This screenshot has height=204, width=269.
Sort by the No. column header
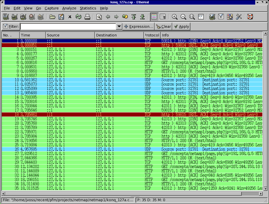[x=11, y=35]
